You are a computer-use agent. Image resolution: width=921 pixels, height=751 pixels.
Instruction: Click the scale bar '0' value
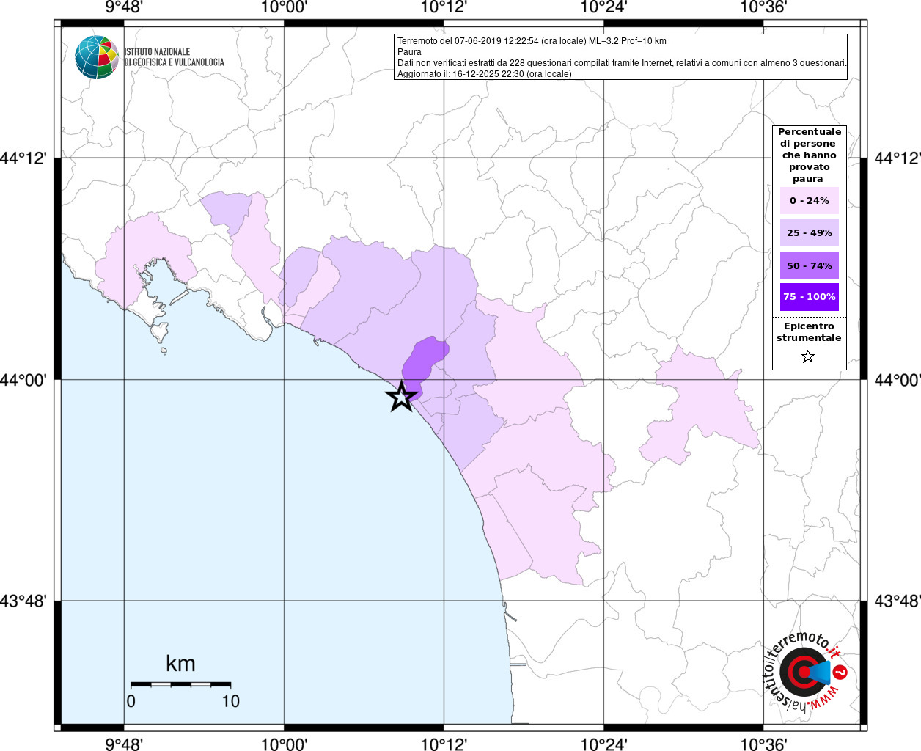click(131, 701)
